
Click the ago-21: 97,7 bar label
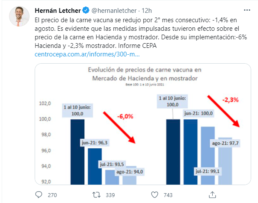tap(225, 143)
